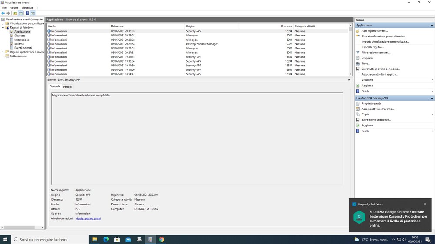The height and width of the screenshot is (244, 435).
Task: Select the event at 06/05/2021 19:11:30
Action: [x=197, y=66]
